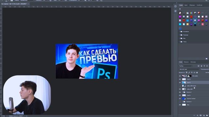Screen dimensions: 209x117
Task: Open the blend mode dropdown Жесткий свет
Action: click(189, 69)
